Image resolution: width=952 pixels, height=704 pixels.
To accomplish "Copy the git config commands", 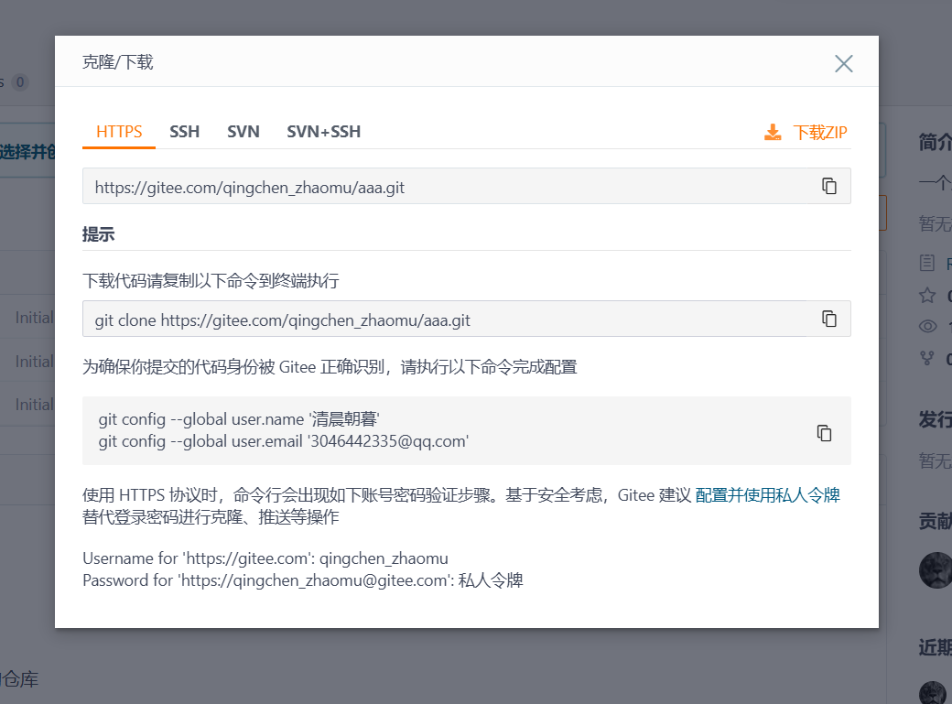I will (x=824, y=432).
